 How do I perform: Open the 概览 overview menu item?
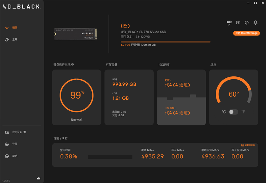(x=15, y=28)
